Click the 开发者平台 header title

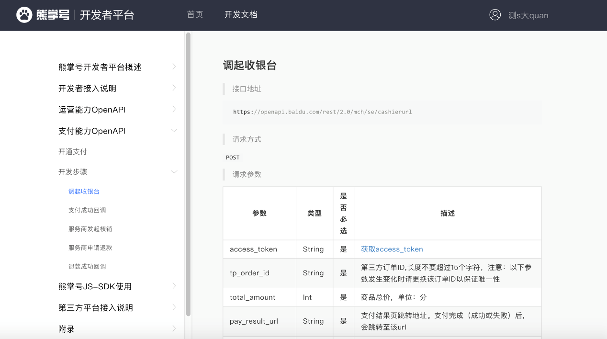click(107, 15)
